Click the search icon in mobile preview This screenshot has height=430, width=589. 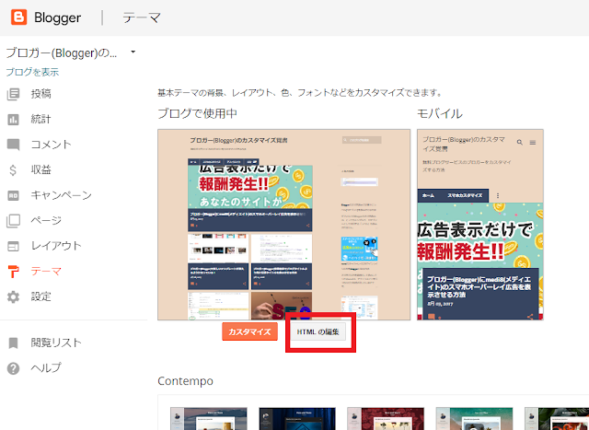click(520, 143)
